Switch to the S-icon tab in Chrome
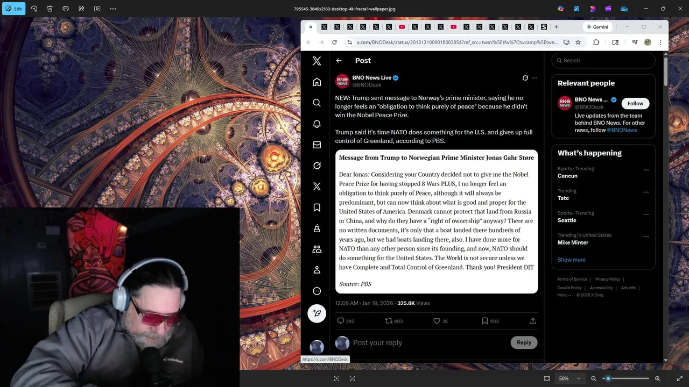Screen dimensions: 689x387 [x=544, y=27]
